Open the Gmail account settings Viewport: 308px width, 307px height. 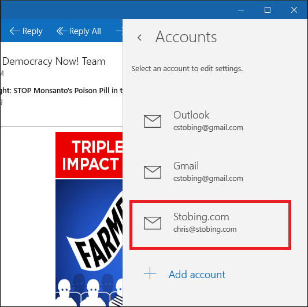click(210, 172)
